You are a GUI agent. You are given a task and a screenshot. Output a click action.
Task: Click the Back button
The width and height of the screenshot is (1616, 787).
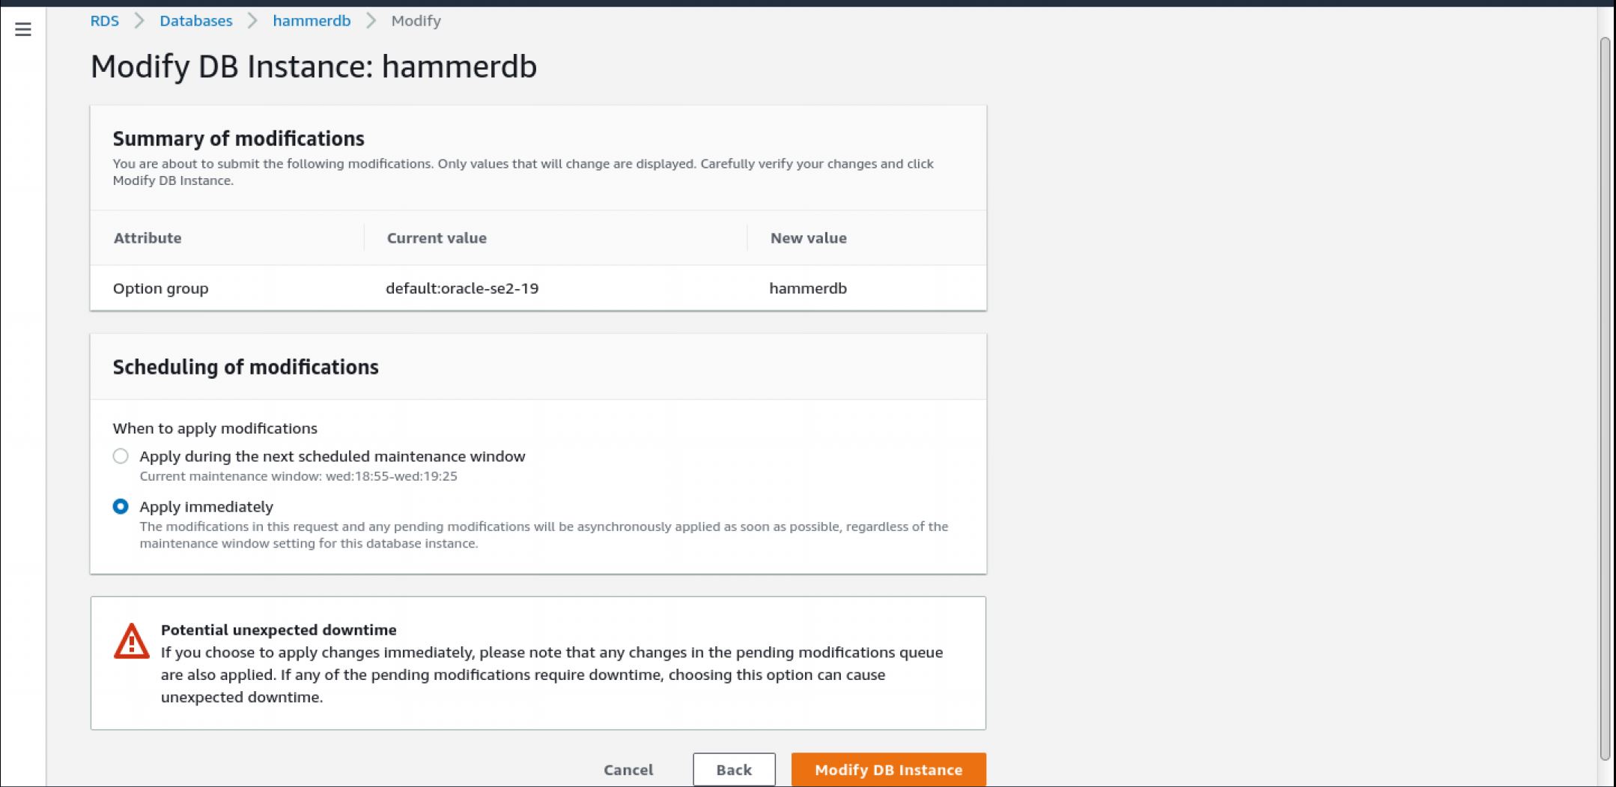pos(733,770)
